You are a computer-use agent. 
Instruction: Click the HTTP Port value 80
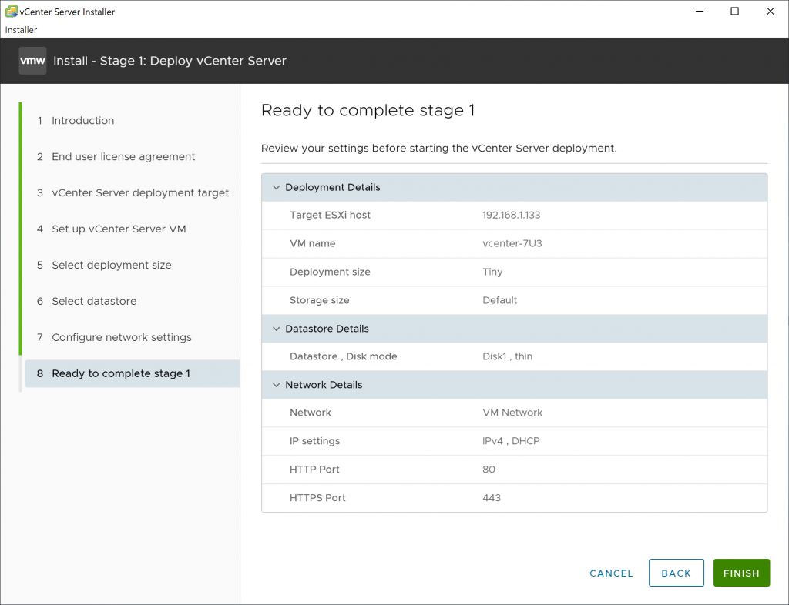click(489, 470)
